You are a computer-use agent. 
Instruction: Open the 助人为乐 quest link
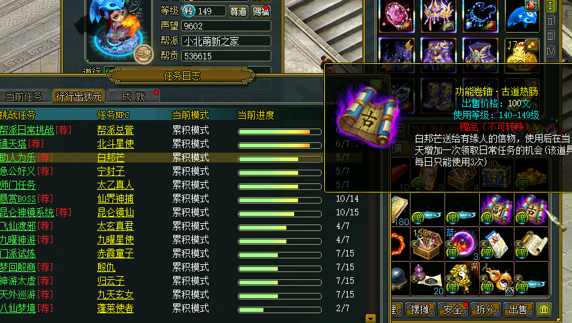18,157
